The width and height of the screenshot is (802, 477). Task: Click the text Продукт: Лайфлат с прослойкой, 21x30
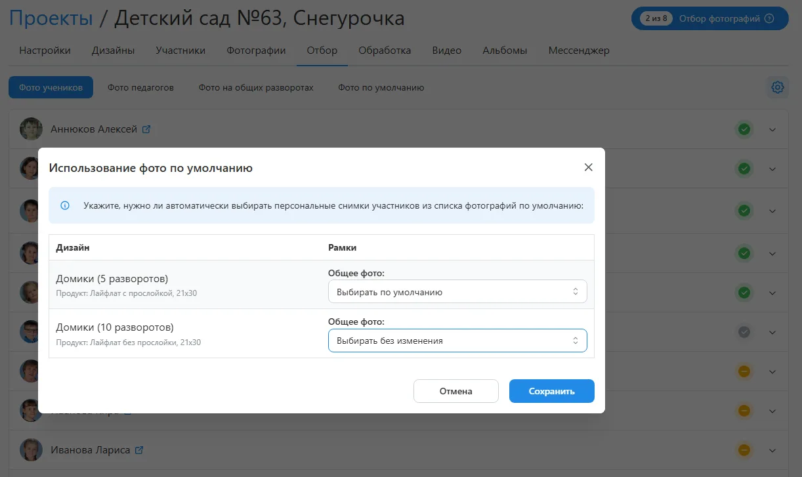click(x=127, y=293)
